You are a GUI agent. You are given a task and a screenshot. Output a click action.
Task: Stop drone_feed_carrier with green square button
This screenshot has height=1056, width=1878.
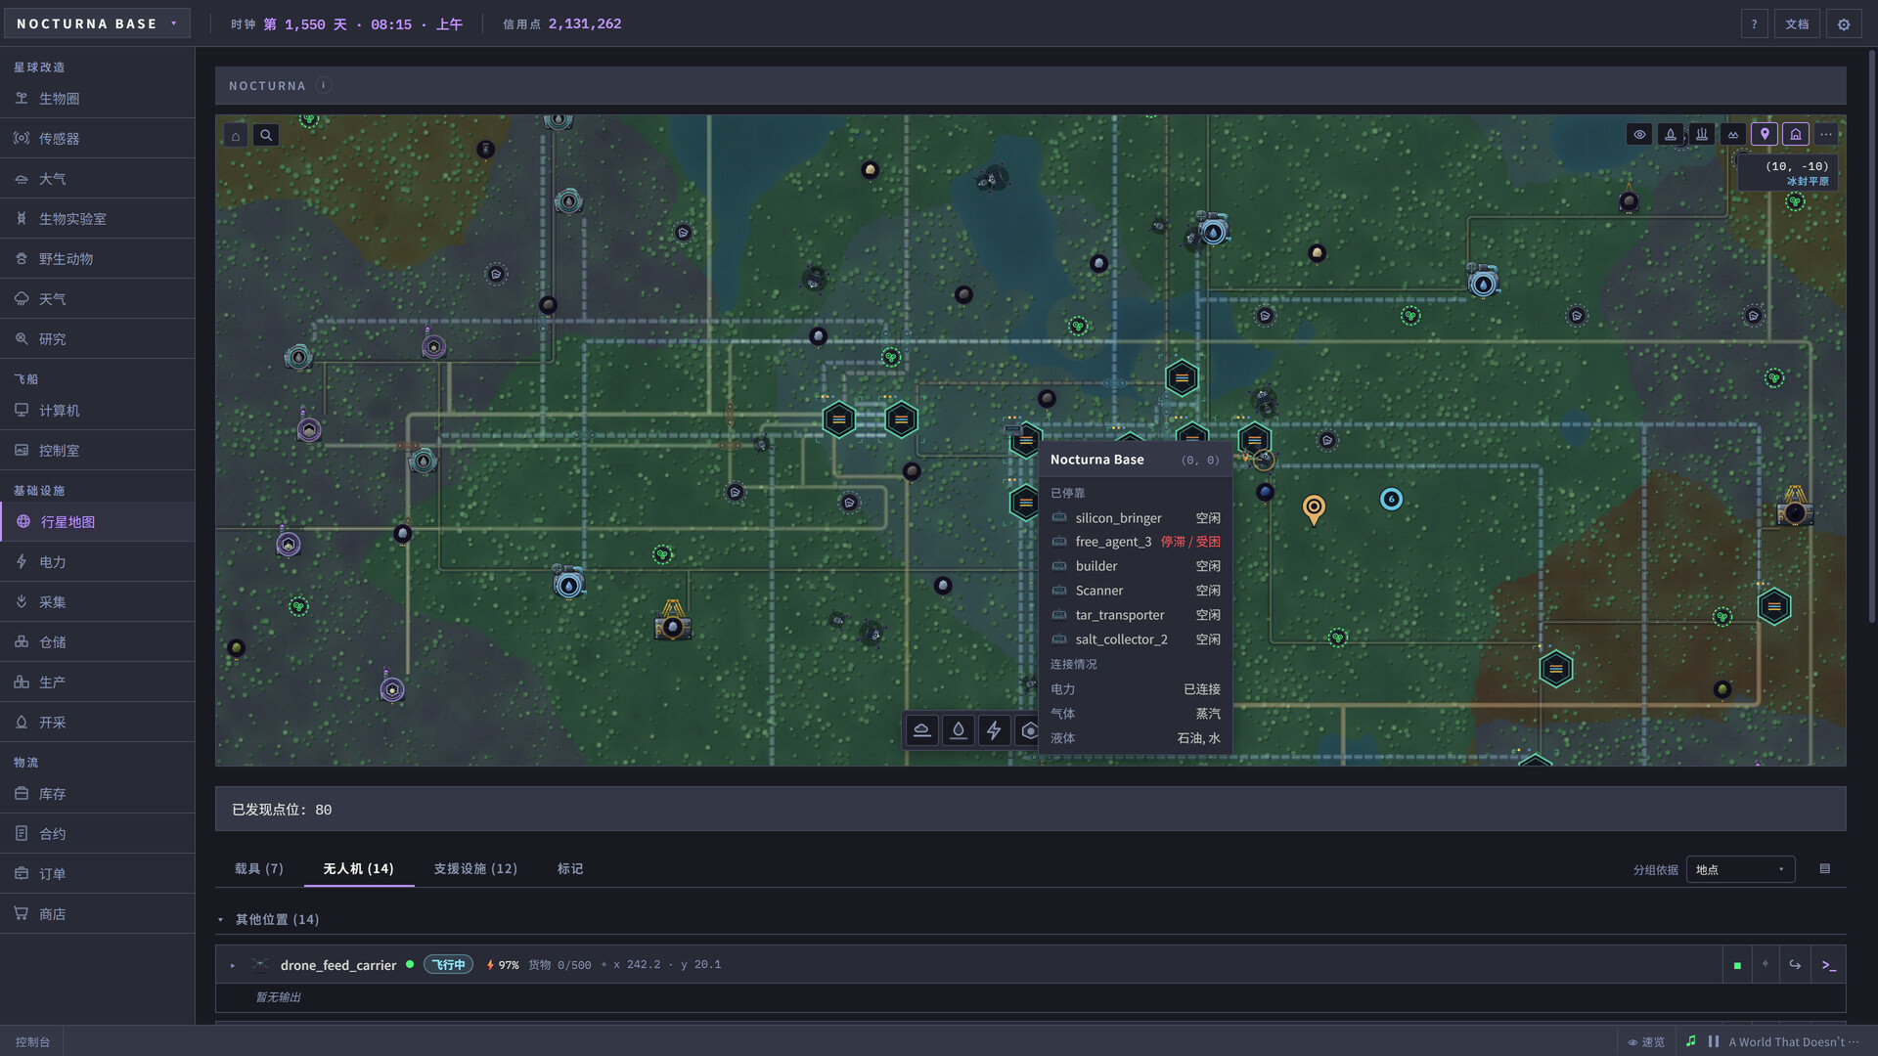point(1737,965)
